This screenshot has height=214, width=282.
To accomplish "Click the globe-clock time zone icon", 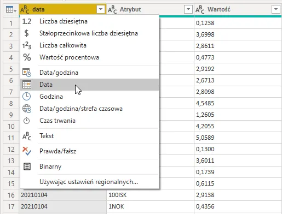I will 27,109.
